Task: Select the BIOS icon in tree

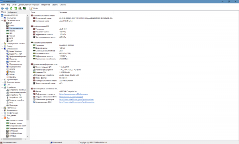Action: (8, 38)
